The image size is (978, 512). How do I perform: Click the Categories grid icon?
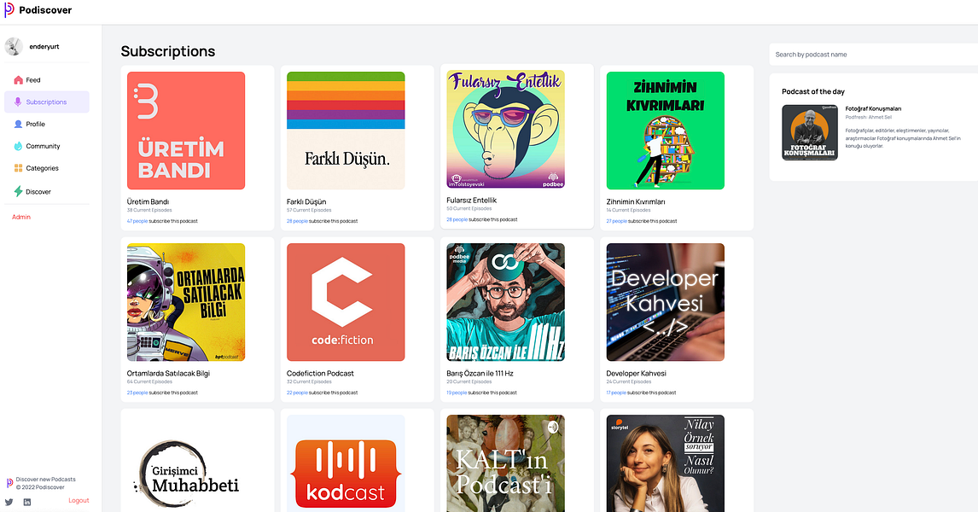coord(18,168)
